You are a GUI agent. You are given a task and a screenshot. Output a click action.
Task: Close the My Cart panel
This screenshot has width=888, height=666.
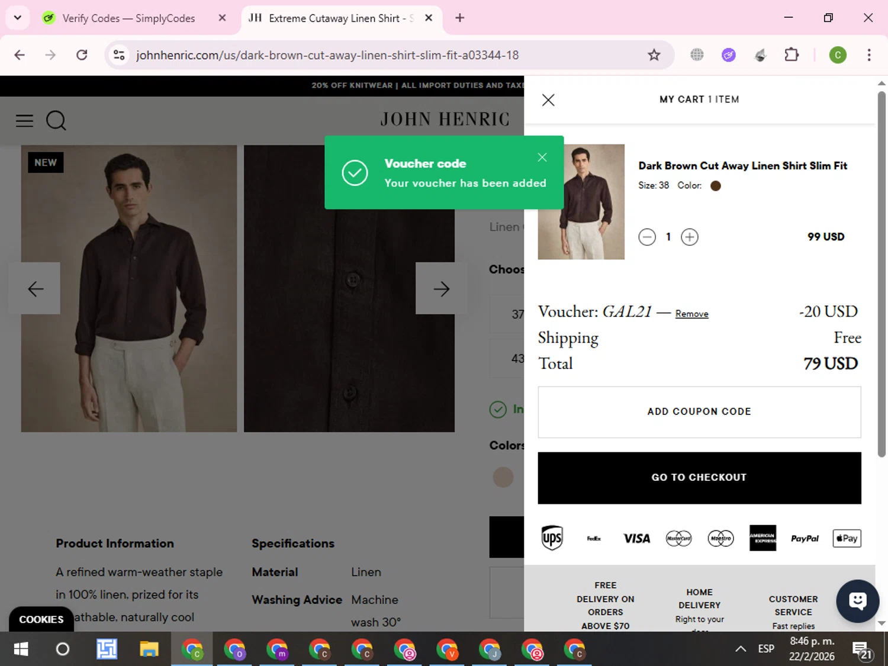click(x=548, y=100)
